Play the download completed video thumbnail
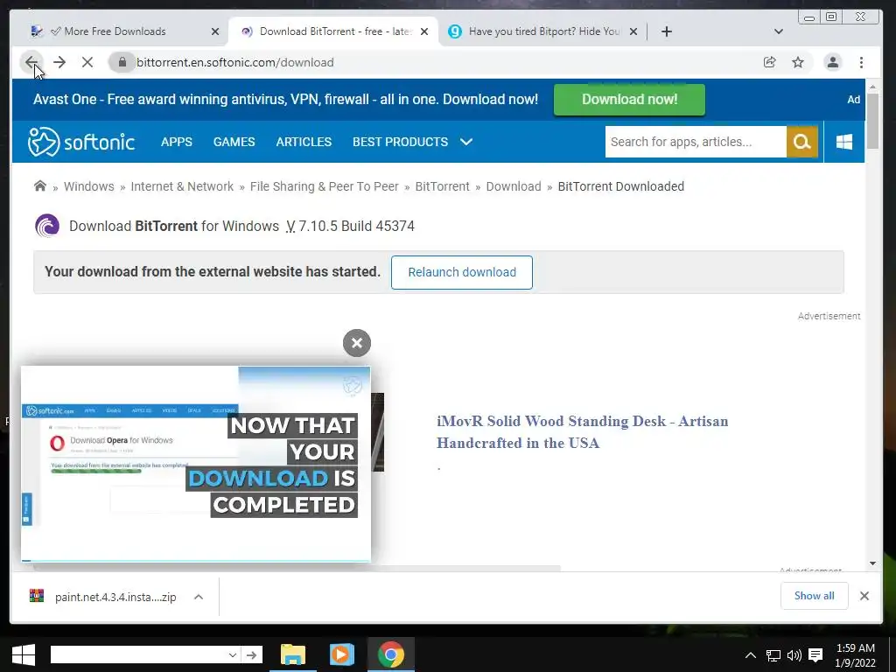This screenshot has width=896, height=672. point(195,464)
